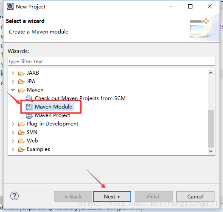Select the SVN folder icon
Viewport: 223px width, 212px height.
tap(21, 132)
